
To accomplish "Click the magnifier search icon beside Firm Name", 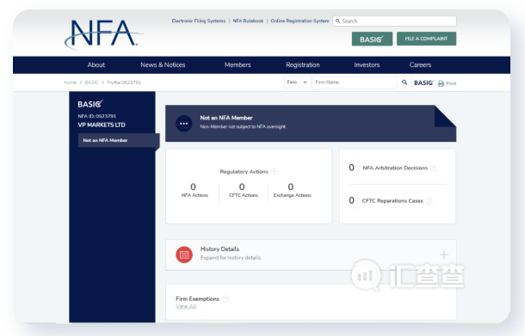I will 405,82.
